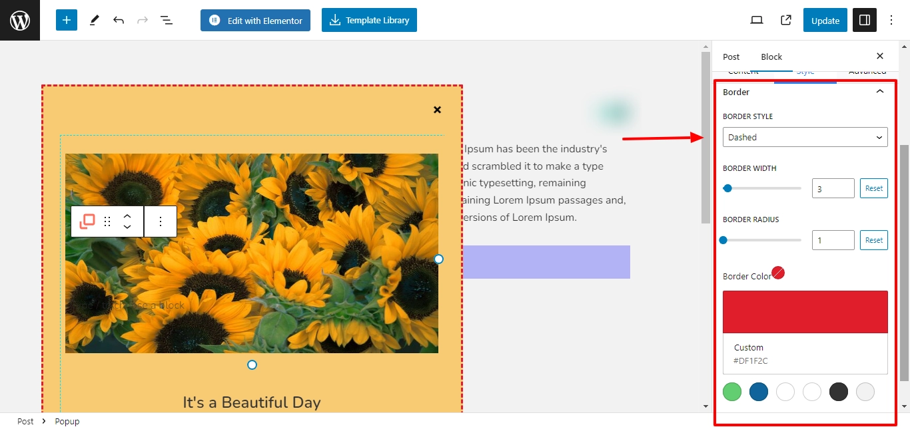Click the right resize handle of the image
Viewport: 910px width, 429px height.
[x=438, y=259]
